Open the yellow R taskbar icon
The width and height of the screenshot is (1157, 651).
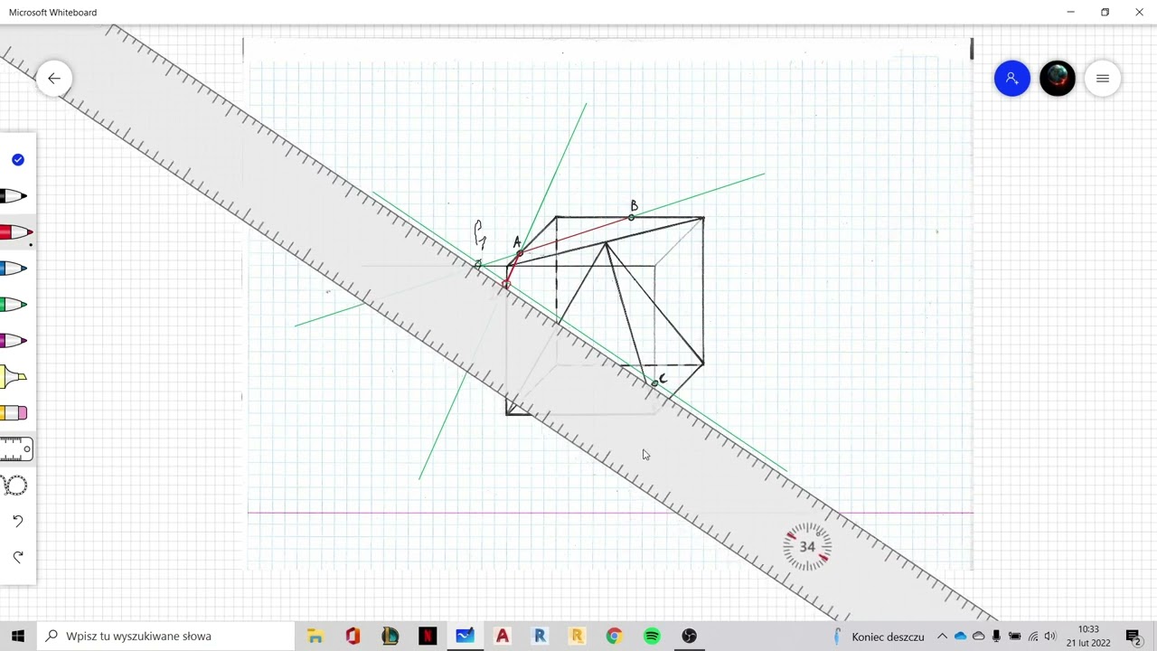coord(577,636)
